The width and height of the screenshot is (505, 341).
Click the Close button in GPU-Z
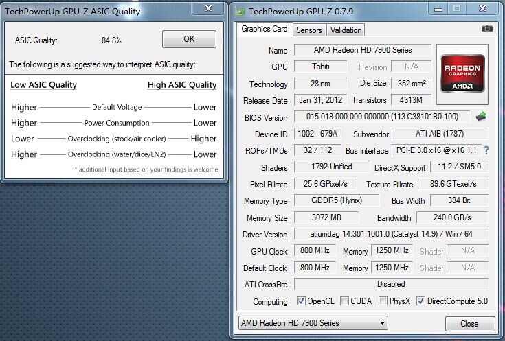(469, 324)
